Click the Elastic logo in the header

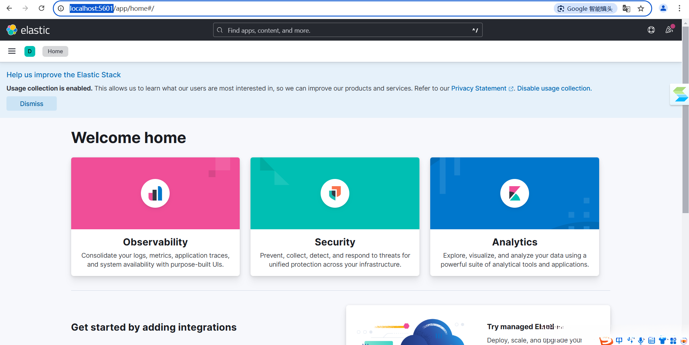(28, 30)
